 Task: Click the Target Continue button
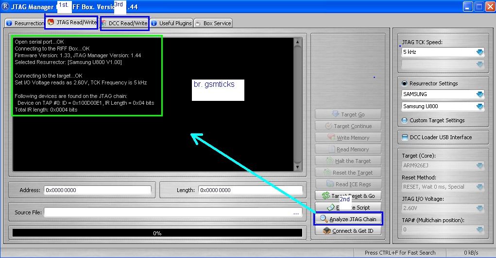pos(348,126)
